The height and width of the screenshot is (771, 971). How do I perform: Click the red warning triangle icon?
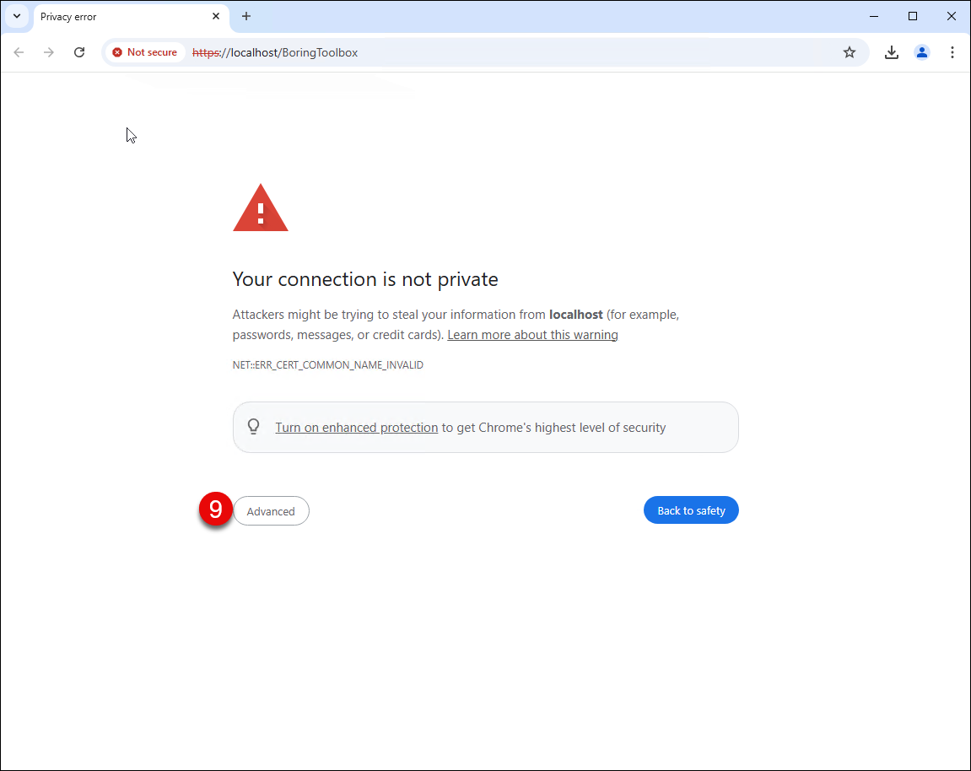(260, 208)
